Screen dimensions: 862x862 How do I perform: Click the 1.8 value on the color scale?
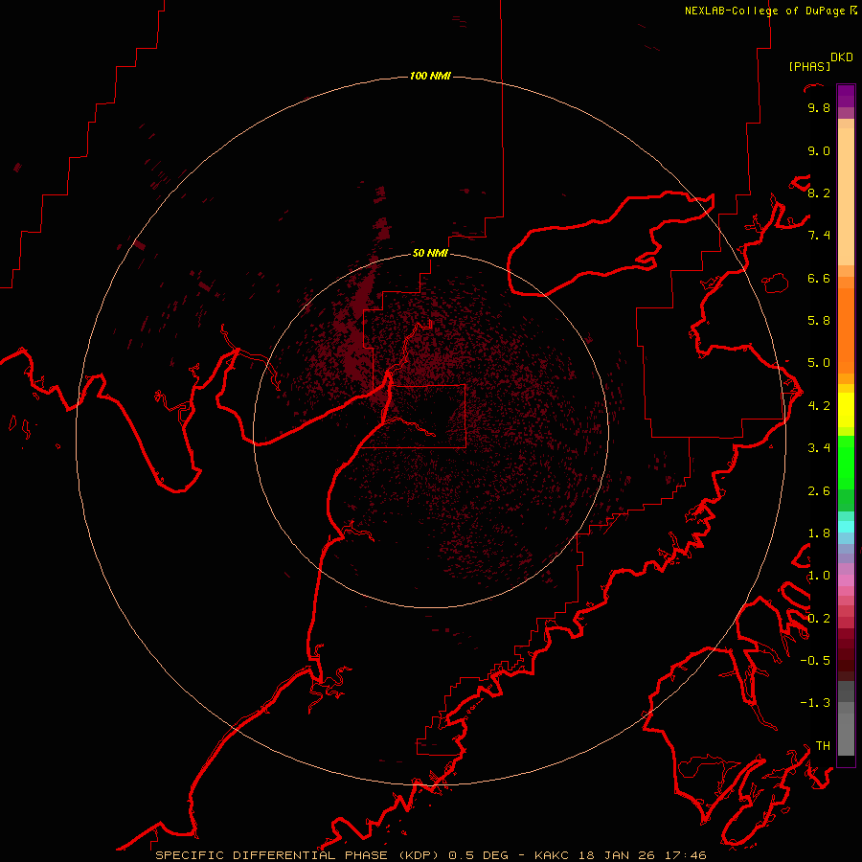click(x=819, y=533)
